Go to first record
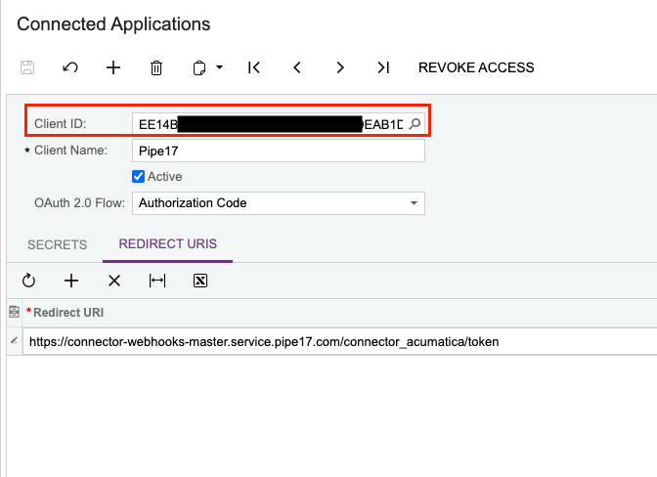Screen dimensions: 657x477 pos(254,67)
